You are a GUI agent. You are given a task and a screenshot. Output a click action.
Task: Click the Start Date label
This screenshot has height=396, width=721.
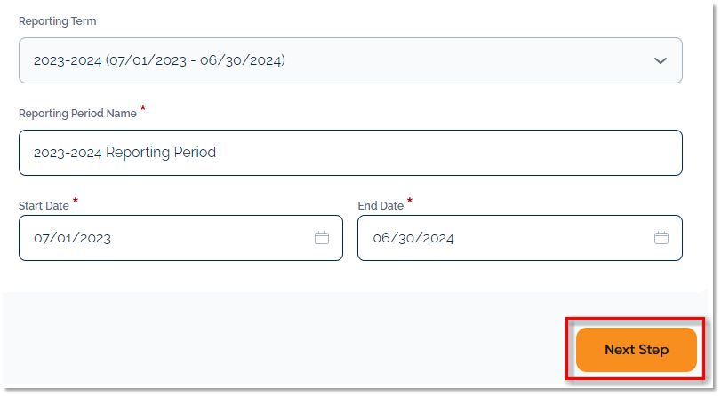click(x=44, y=206)
